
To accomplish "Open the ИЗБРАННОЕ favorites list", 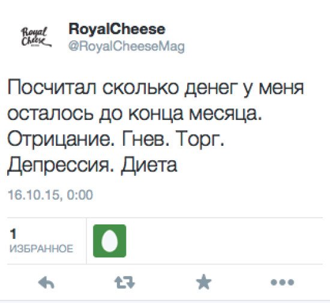I will click(41, 249).
